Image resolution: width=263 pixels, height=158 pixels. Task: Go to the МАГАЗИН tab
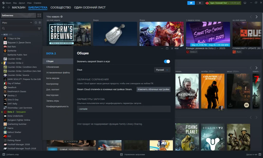point(18,7)
